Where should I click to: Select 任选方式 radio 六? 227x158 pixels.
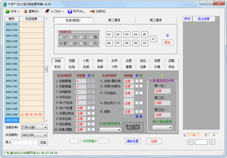71,43
